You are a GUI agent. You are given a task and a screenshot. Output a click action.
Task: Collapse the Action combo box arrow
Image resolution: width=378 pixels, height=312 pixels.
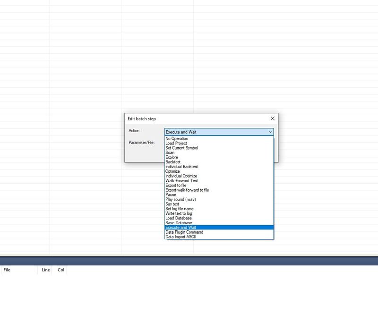click(270, 132)
